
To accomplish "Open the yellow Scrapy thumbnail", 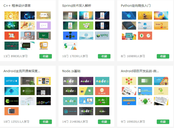I will (x=161, y=25).
